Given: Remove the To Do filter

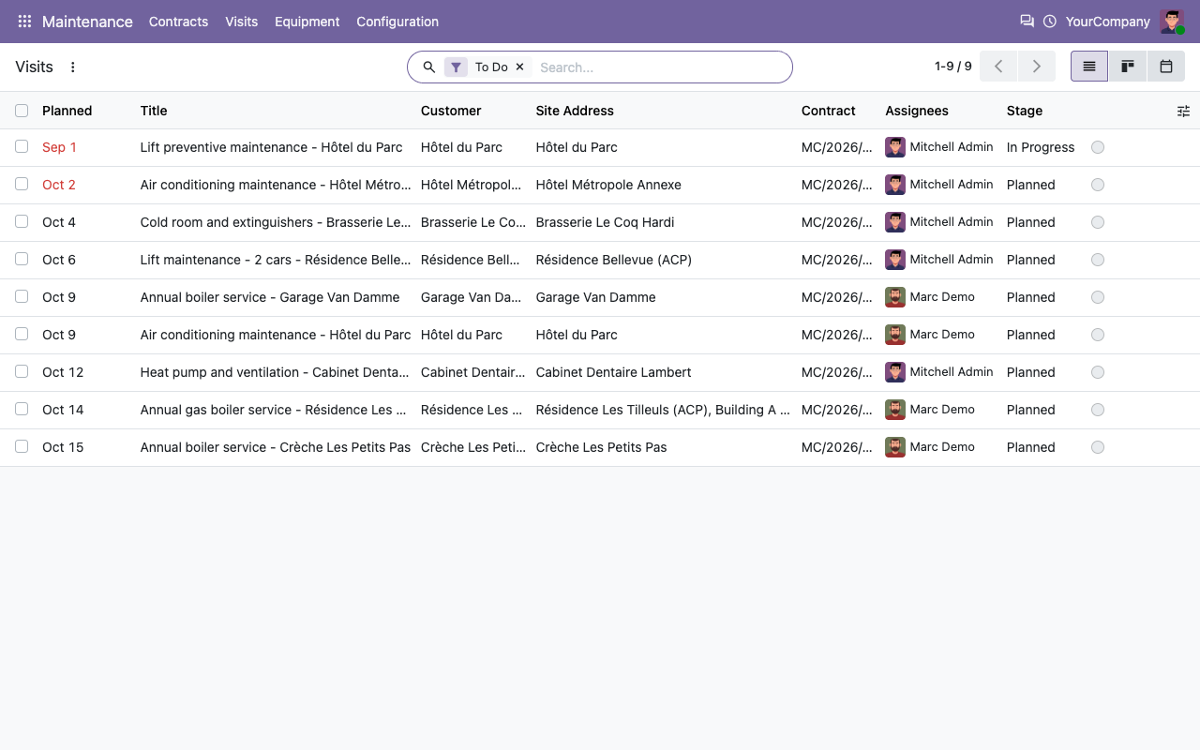Looking at the screenshot, I should click(x=519, y=67).
